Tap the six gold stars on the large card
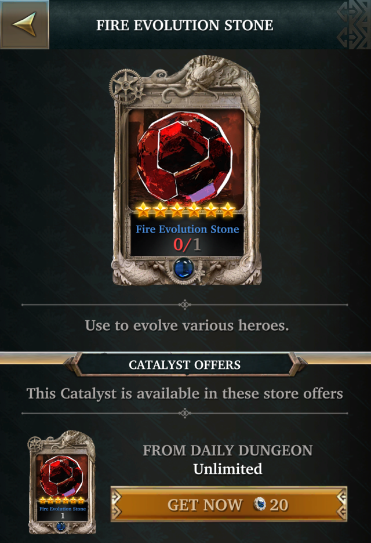Viewport: 371px width, 543px height. point(185,210)
